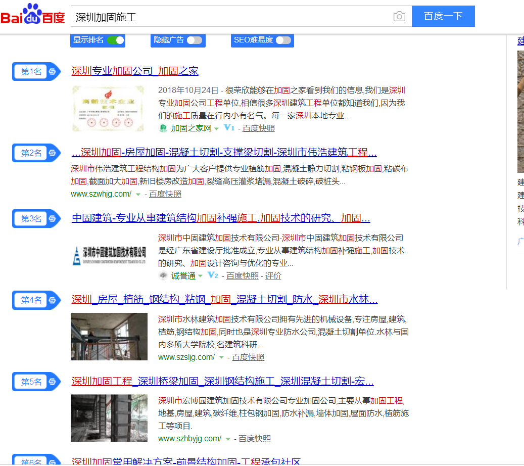Click 评价 link on third result
524x466 pixels.
273,276
